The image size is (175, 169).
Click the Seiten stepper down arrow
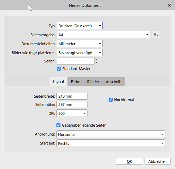(x=96, y=62)
